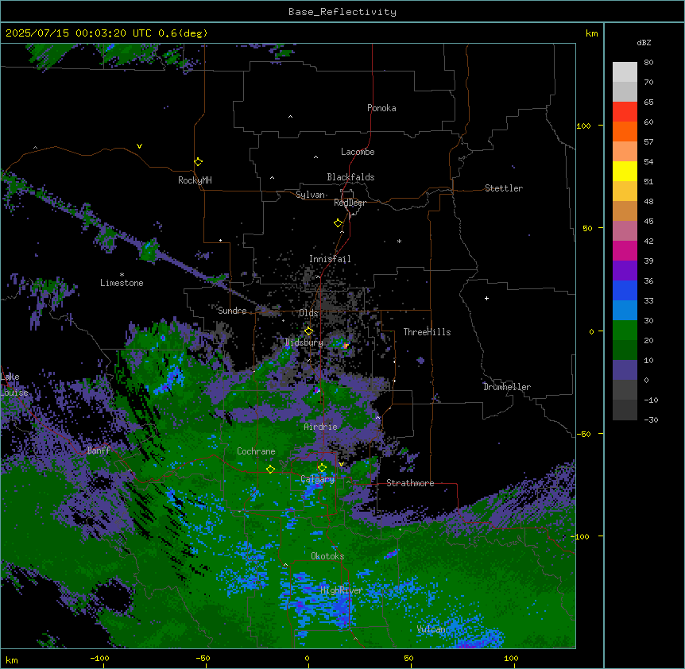Select the yellow diamond marker just above Calgary label
The height and width of the screenshot is (669, 685).
[323, 468]
